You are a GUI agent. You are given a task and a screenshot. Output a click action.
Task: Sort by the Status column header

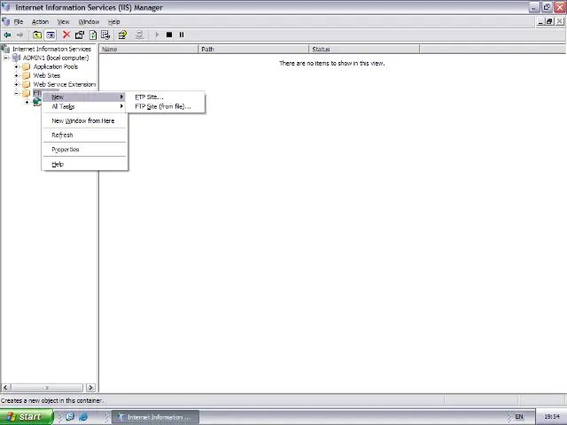click(x=364, y=49)
